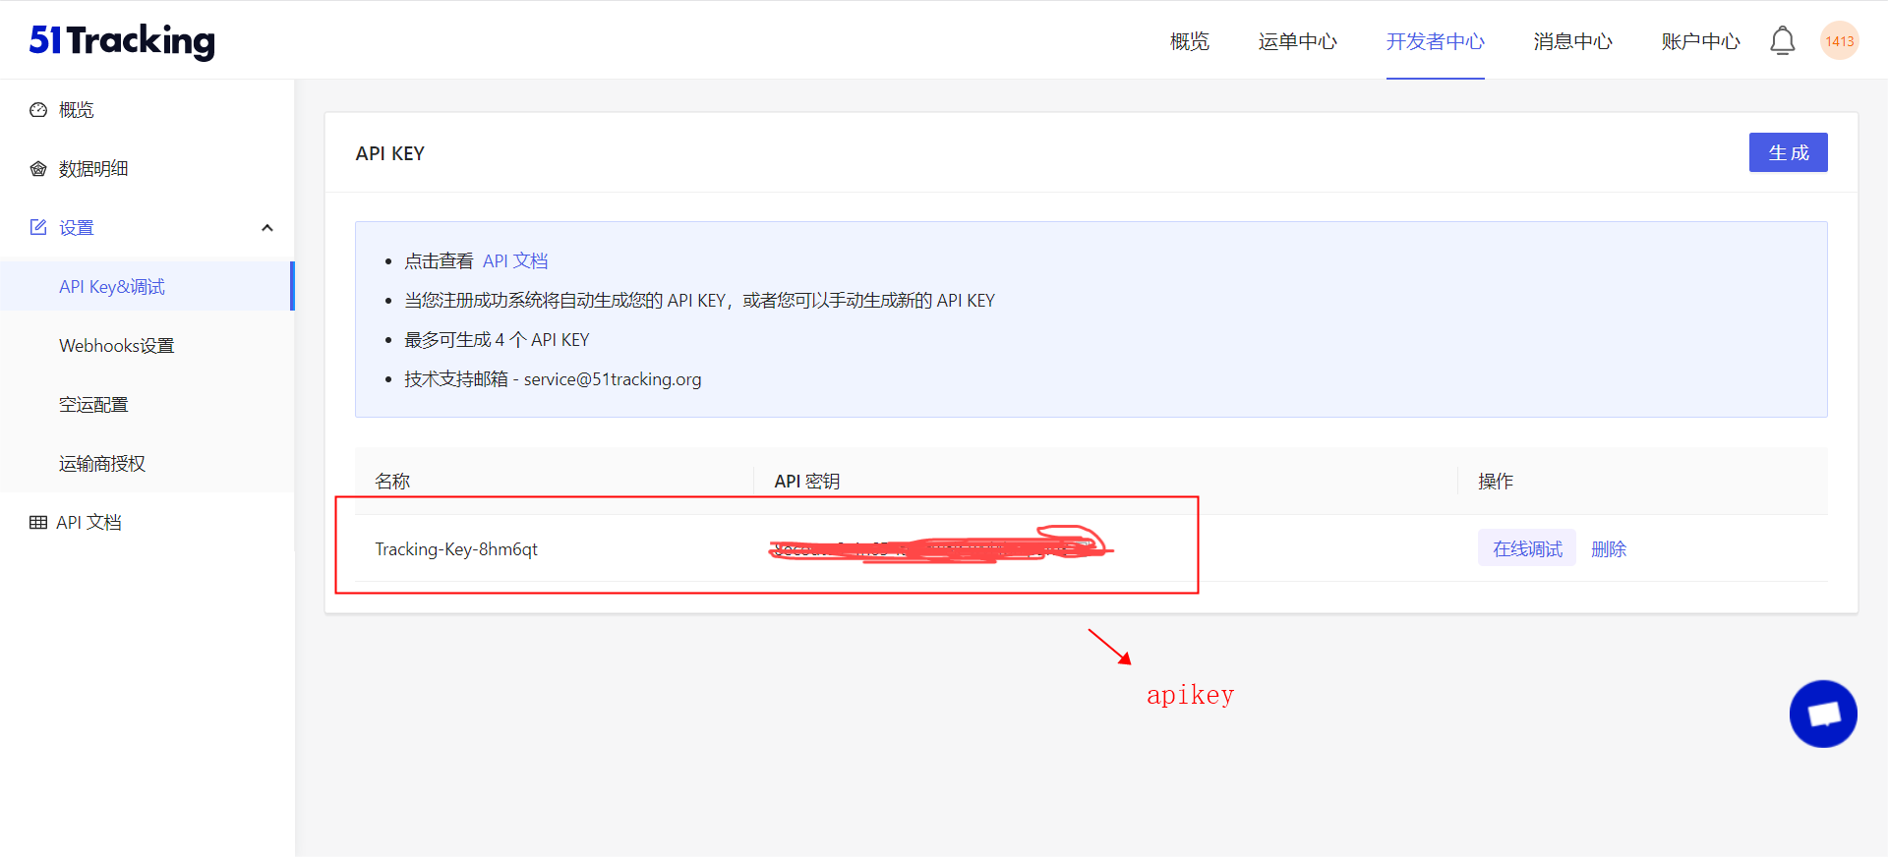The width and height of the screenshot is (1888, 857).
Task: Click the API 密钥 column header
Action: [x=806, y=481]
